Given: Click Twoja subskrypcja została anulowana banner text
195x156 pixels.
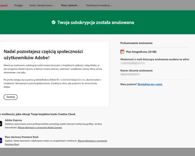Looking at the screenshot, I should [96, 22].
